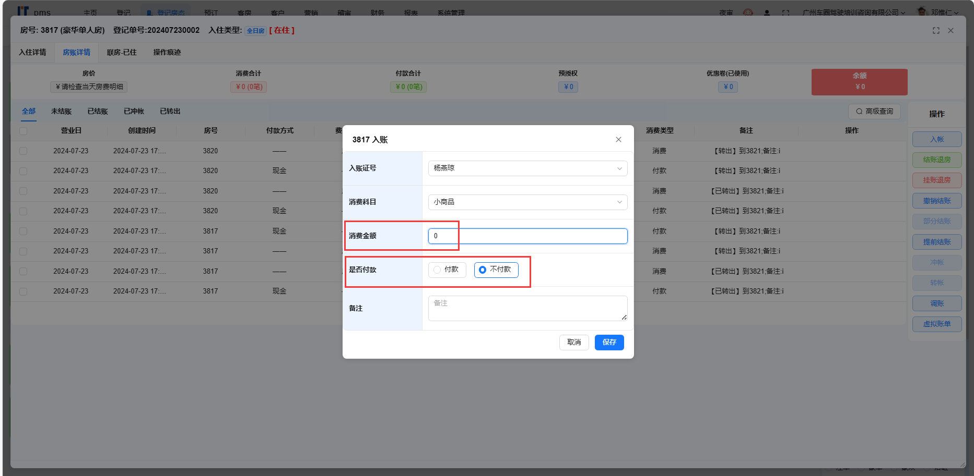This screenshot has width=974, height=476.
Task: Click the red 余额 balance box
Action: click(x=859, y=82)
